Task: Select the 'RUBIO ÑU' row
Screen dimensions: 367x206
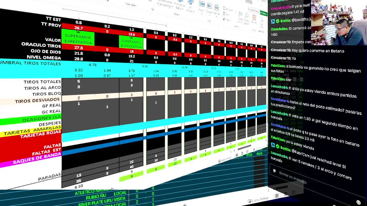Action: (106, 196)
